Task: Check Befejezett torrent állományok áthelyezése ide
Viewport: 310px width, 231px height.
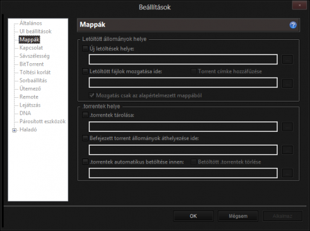Action: coord(85,138)
